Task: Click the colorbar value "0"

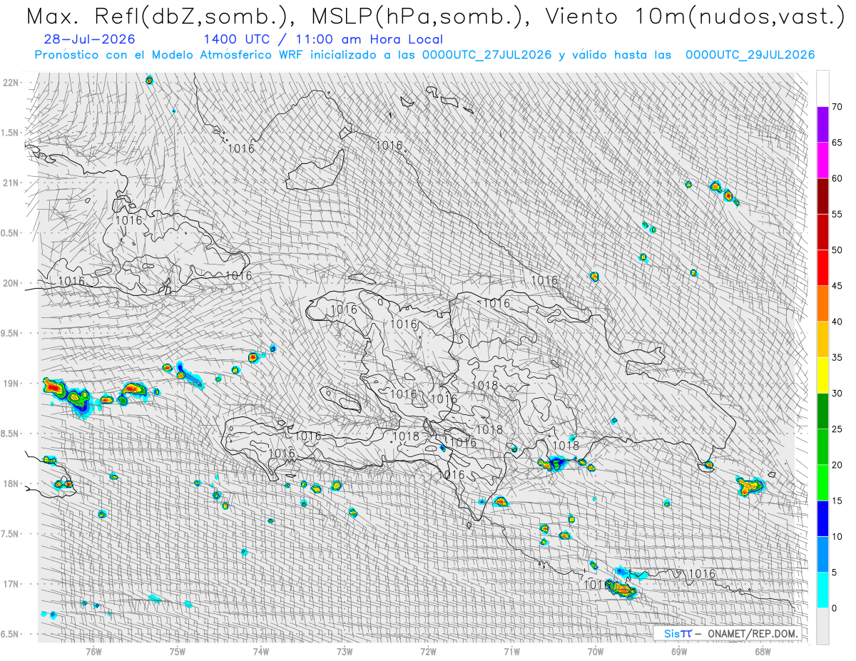Action: (x=834, y=608)
